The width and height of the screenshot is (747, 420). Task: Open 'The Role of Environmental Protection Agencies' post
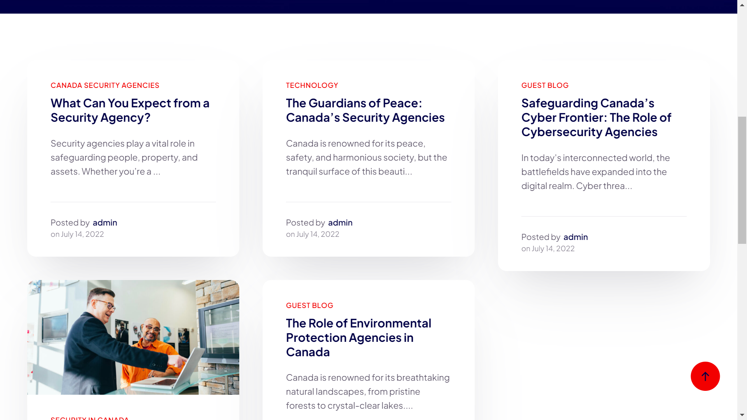(358, 337)
